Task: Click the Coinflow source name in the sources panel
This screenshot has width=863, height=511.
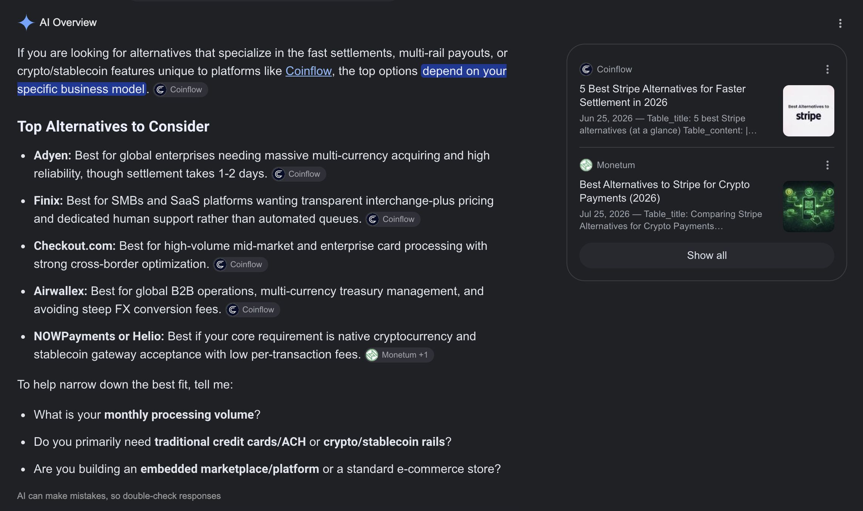Action: (614, 69)
